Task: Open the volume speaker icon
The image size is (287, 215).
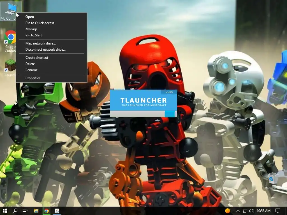Action: coord(251,211)
